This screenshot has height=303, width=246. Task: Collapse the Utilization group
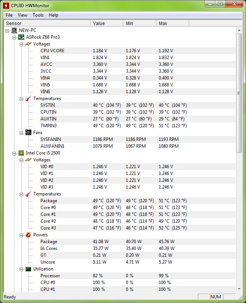click(x=21, y=269)
